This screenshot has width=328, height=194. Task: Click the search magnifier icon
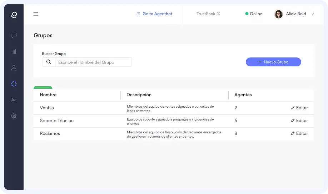pyautogui.click(x=49, y=62)
